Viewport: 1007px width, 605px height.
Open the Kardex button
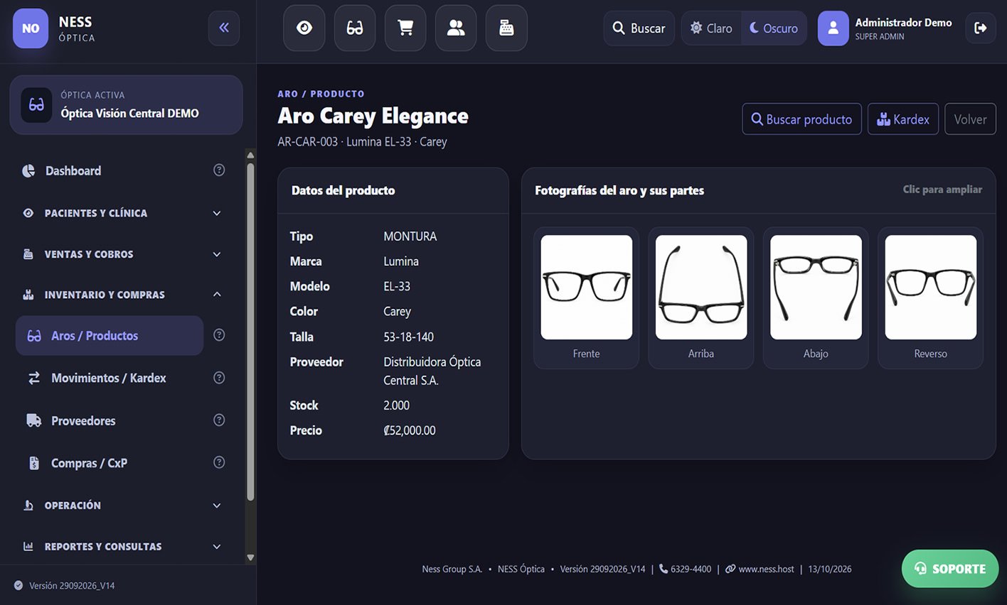pos(903,119)
